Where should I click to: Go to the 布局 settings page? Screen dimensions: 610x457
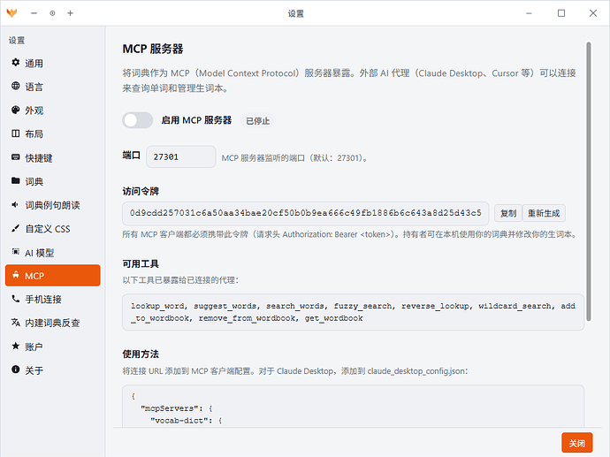52,134
